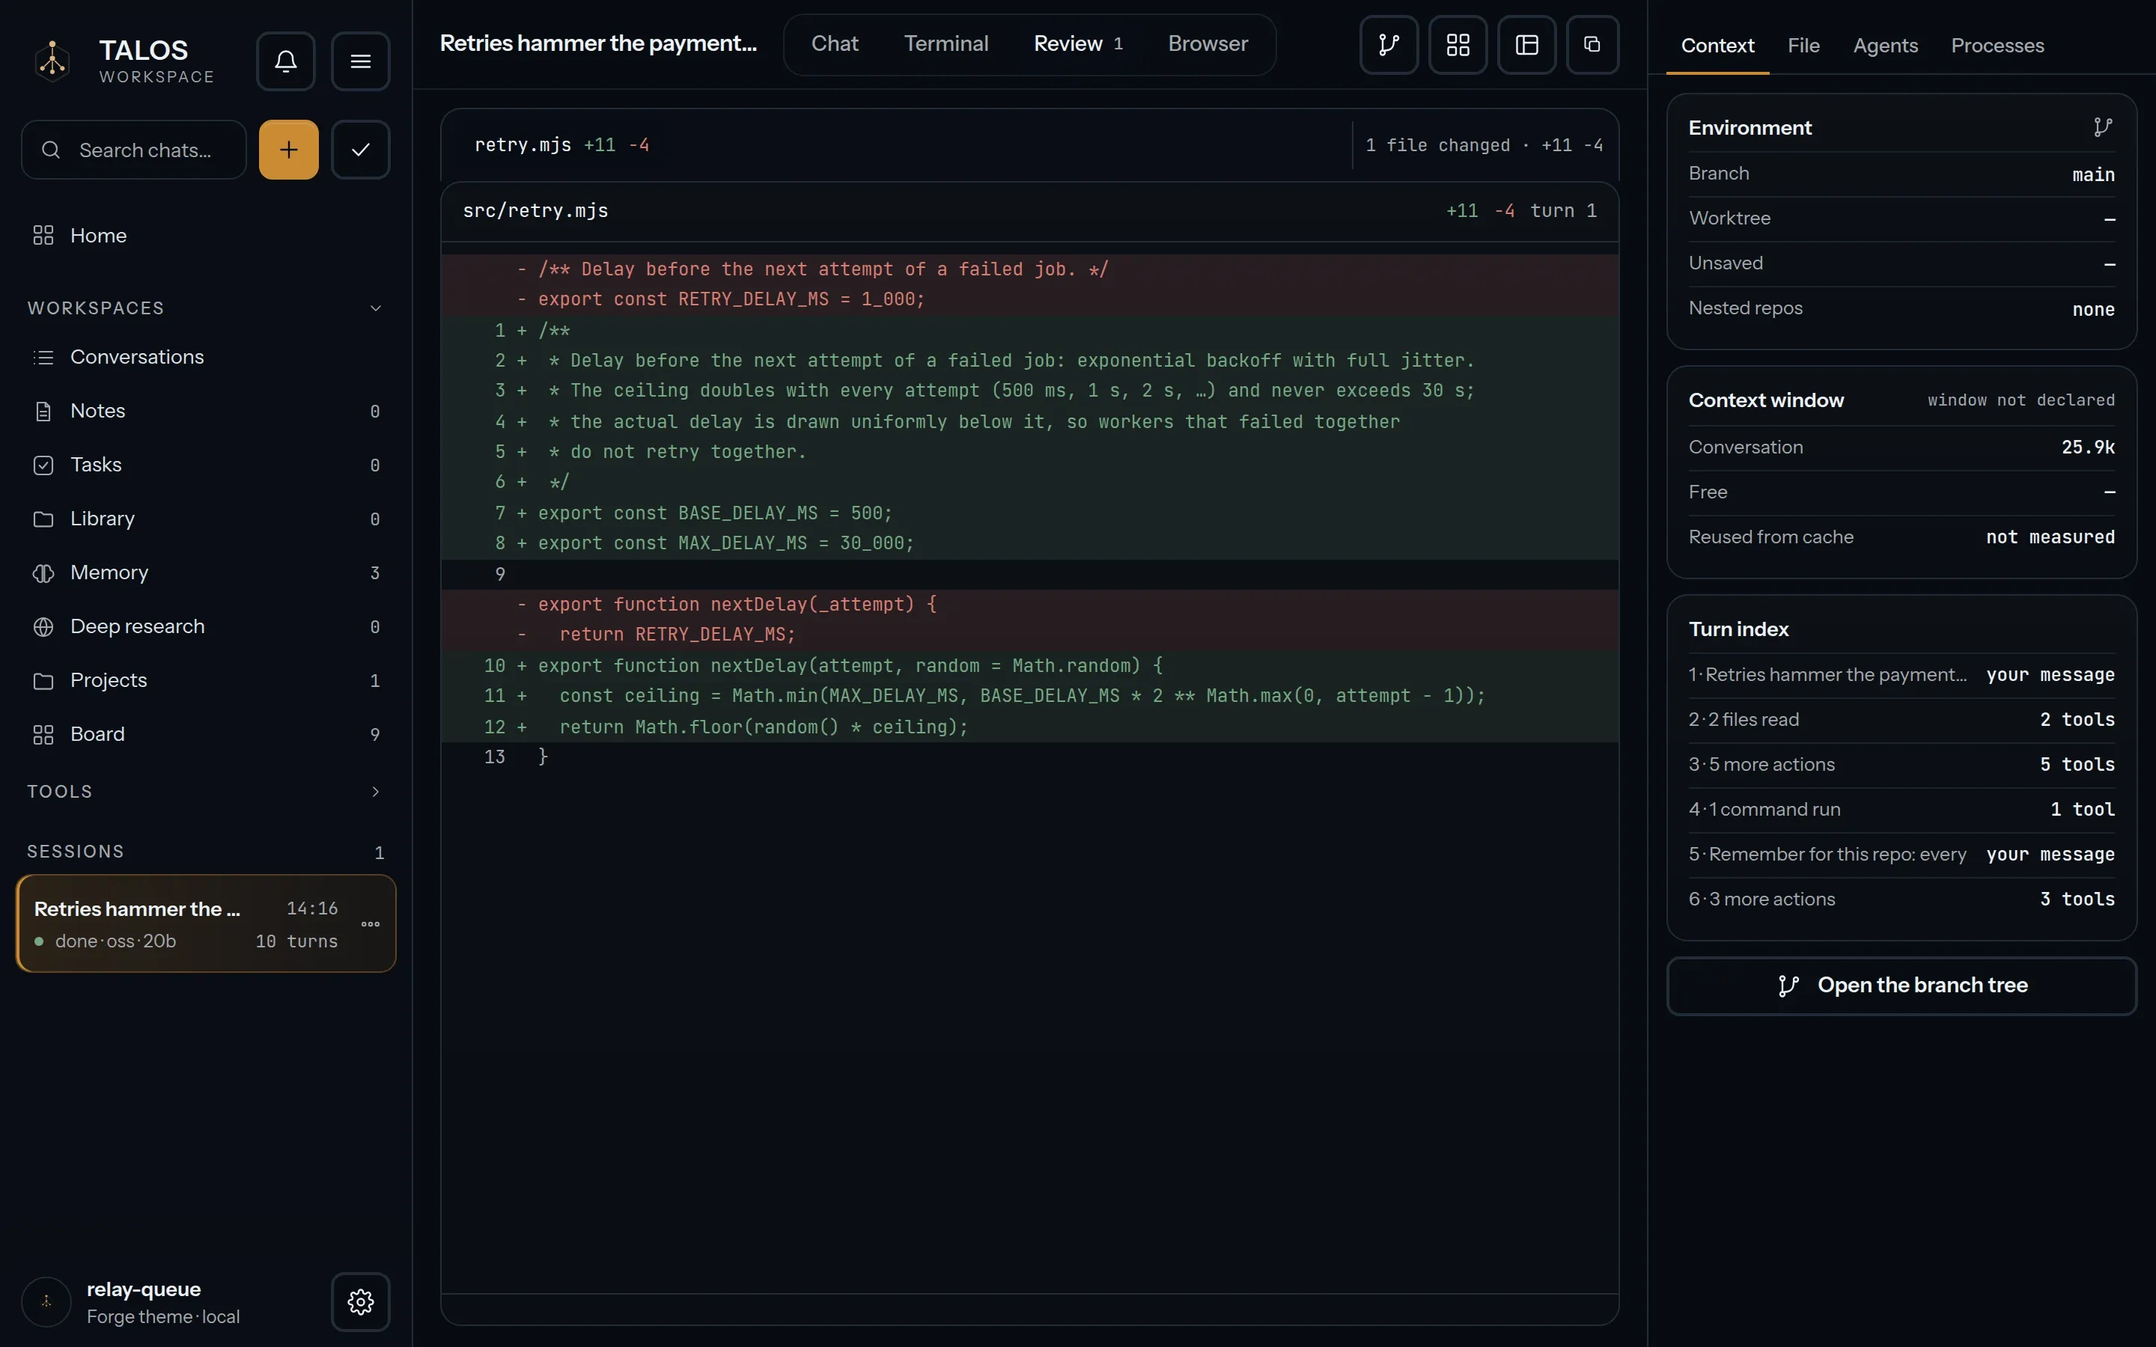The height and width of the screenshot is (1347, 2156).
Task: Collapse the Workspaces section chevron
Action: click(x=375, y=308)
